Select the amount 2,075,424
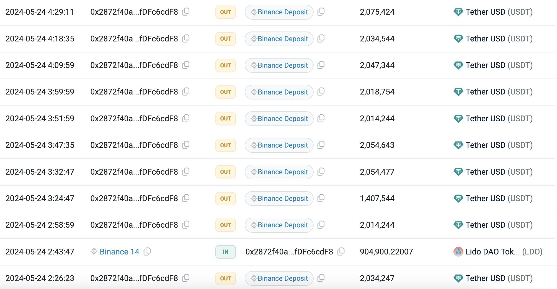The width and height of the screenshot is (557, 289). [x=377, y=12]
